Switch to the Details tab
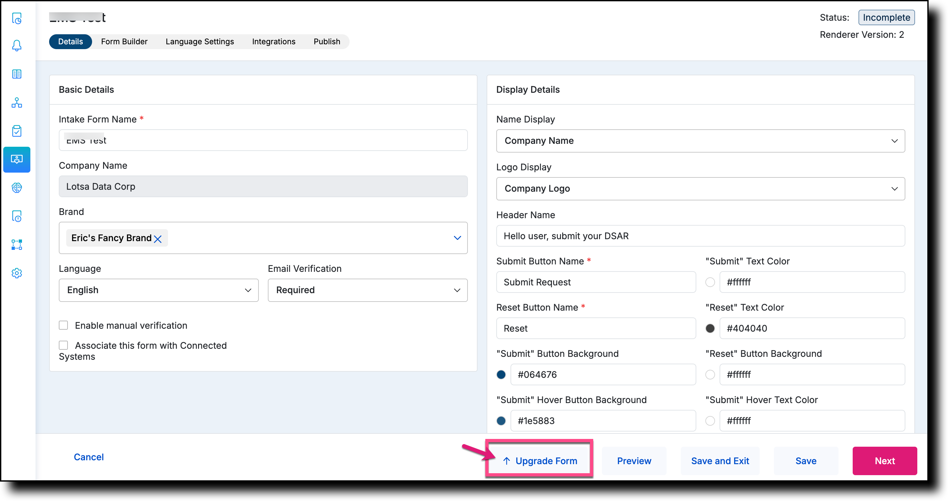 click(70, 42)
